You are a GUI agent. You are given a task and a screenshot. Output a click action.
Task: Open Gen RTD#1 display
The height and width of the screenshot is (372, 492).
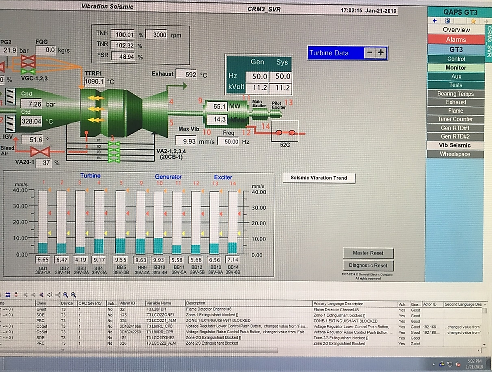455,128
